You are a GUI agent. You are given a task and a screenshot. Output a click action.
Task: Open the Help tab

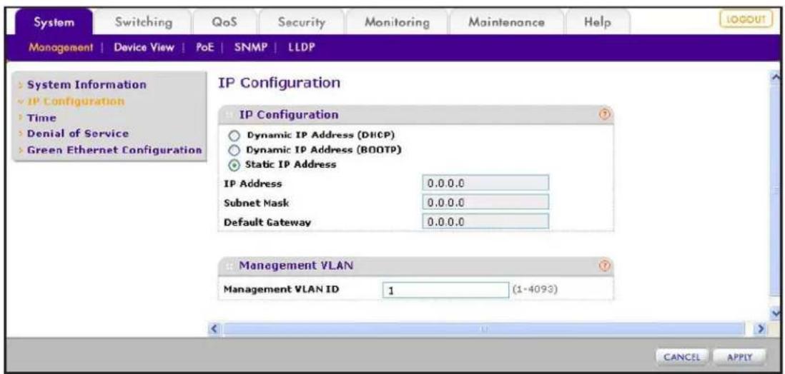[x=597, y=23]
